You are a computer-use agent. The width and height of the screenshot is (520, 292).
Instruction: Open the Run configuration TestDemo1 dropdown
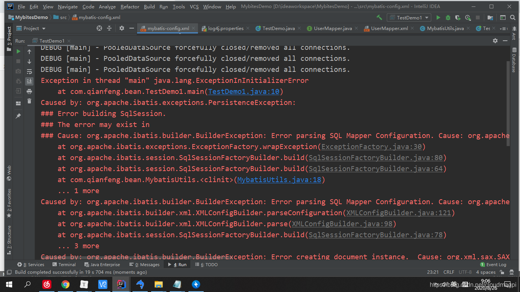pos(409,17)
